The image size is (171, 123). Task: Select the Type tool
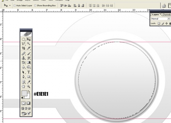click(x=29, y=72)
